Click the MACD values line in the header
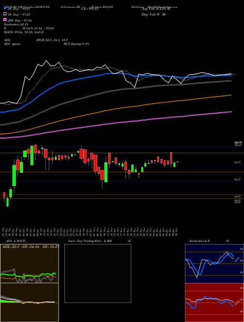The height and width of the screenshot is (322, 244). (x=23, y=32)
